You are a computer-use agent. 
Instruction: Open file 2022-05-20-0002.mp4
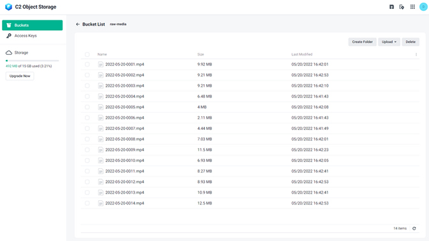click(x=124, y=75)
